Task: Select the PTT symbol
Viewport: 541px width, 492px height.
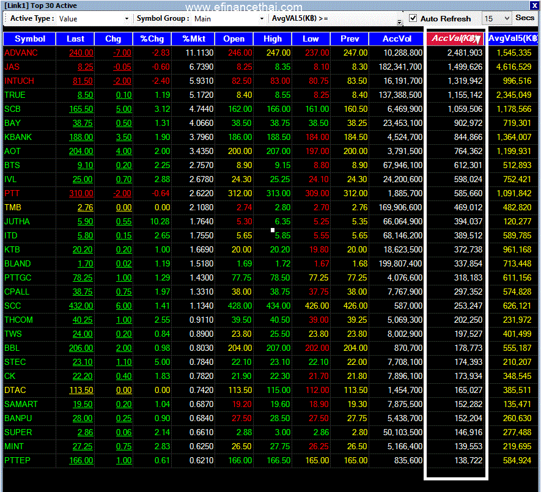Action: [12, 193]
